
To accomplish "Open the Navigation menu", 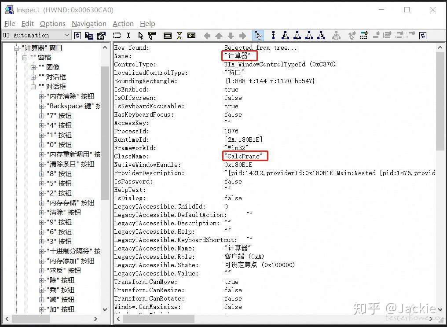I will click(89, 24).
